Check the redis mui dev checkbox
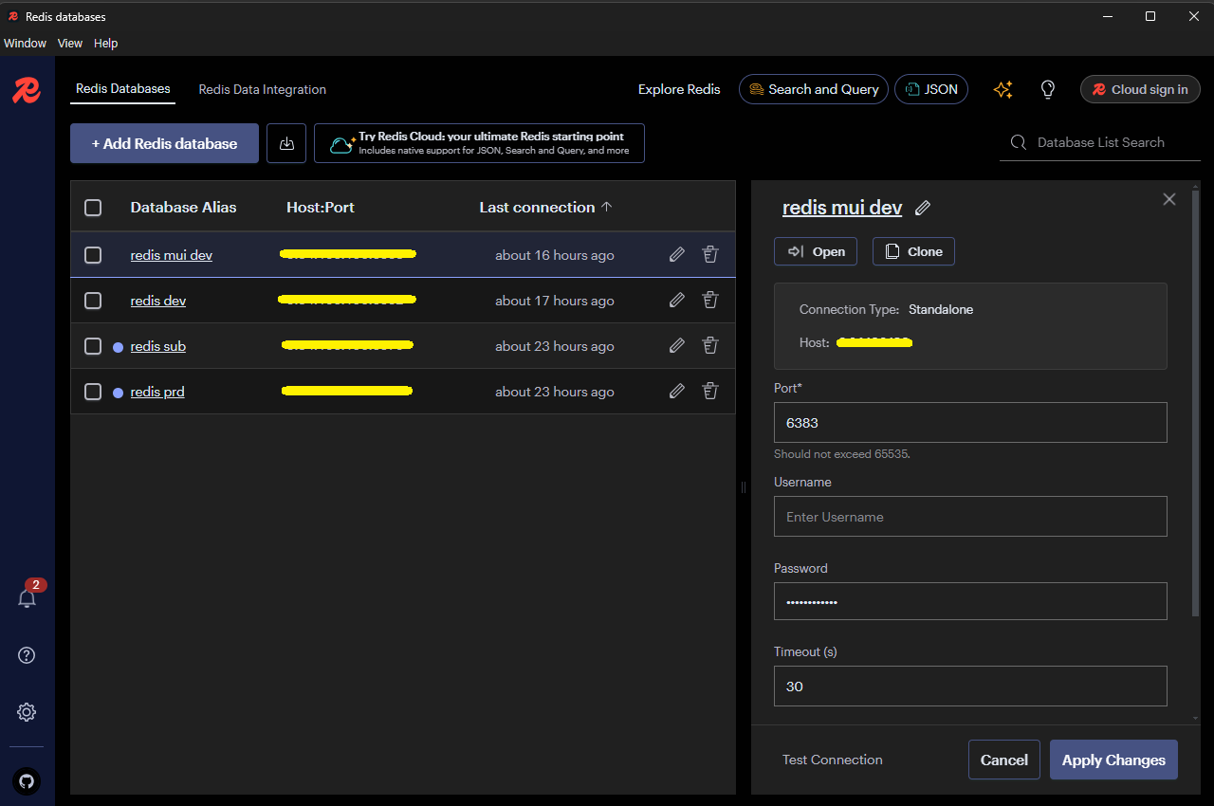The height and width of the screenshot is (806, 1214). pyautogui.click(x=93, y=255)
